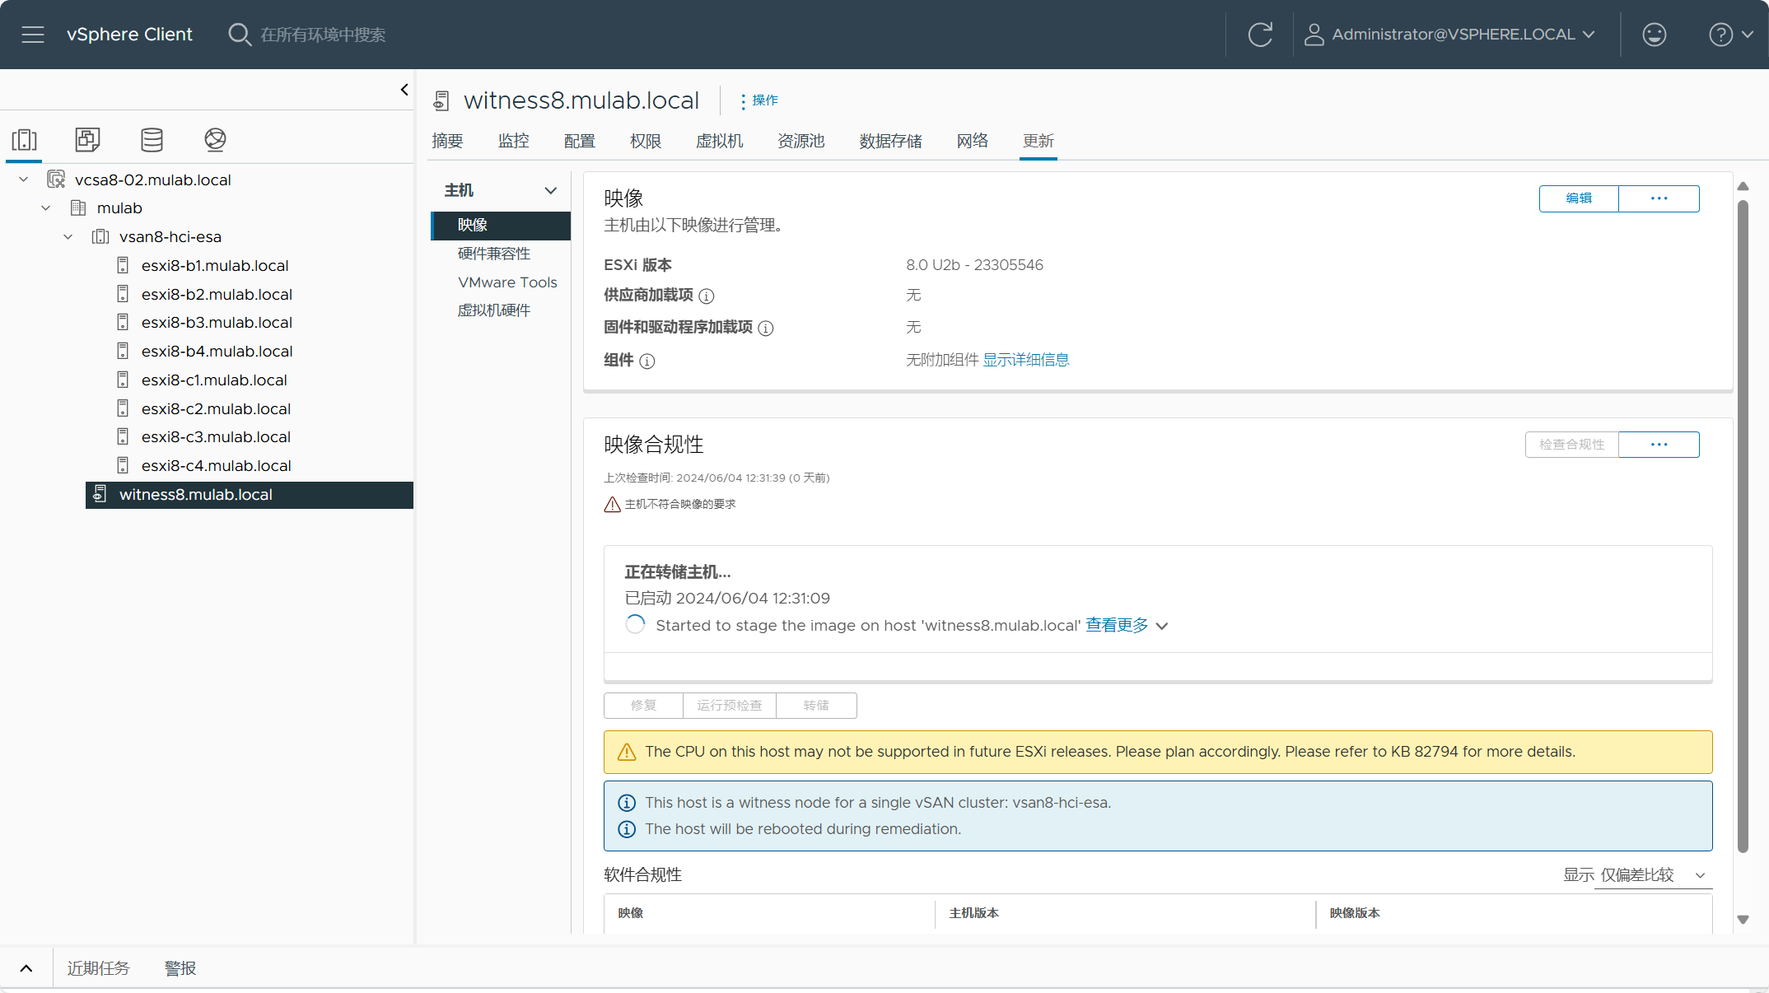
Task: Click the search magnifier icon
Action: click(239, 35)
